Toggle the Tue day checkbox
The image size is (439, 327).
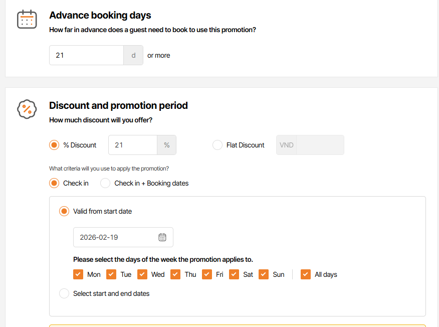coord(111,274)
